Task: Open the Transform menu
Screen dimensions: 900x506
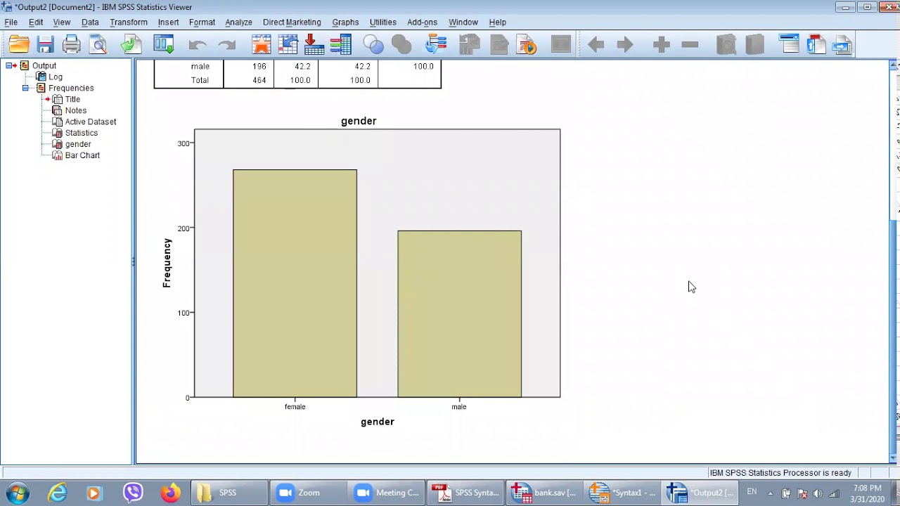Action: click(x=129, y=22)
